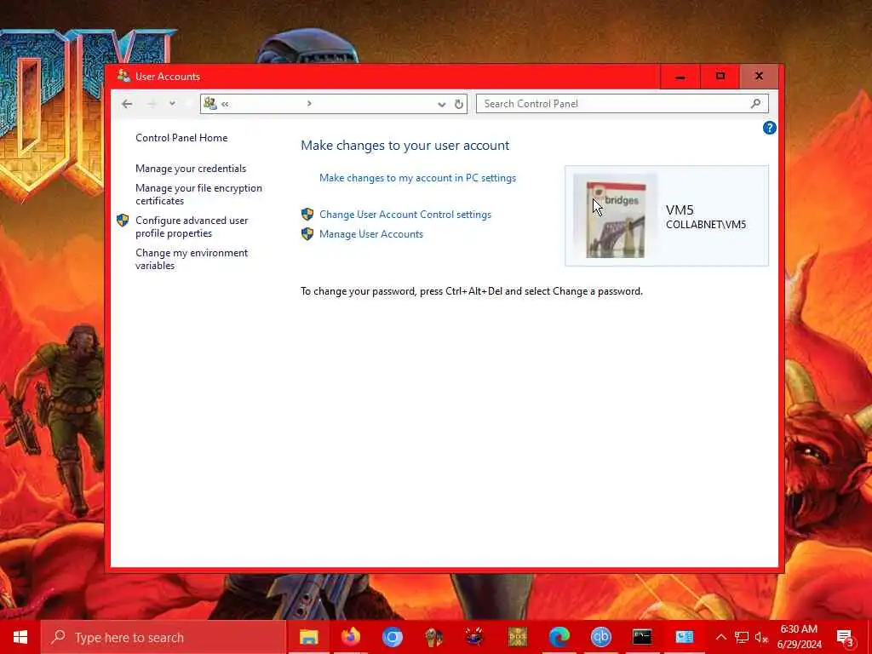
Task: Open the recent locations dropdown arrow
Action: [x=172, y=103]
